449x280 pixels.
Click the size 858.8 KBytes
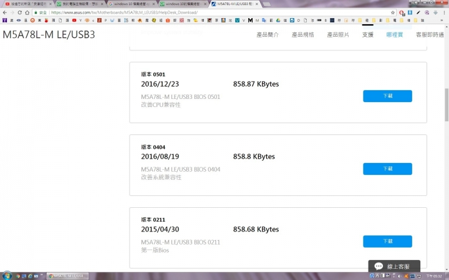[254, 157]
